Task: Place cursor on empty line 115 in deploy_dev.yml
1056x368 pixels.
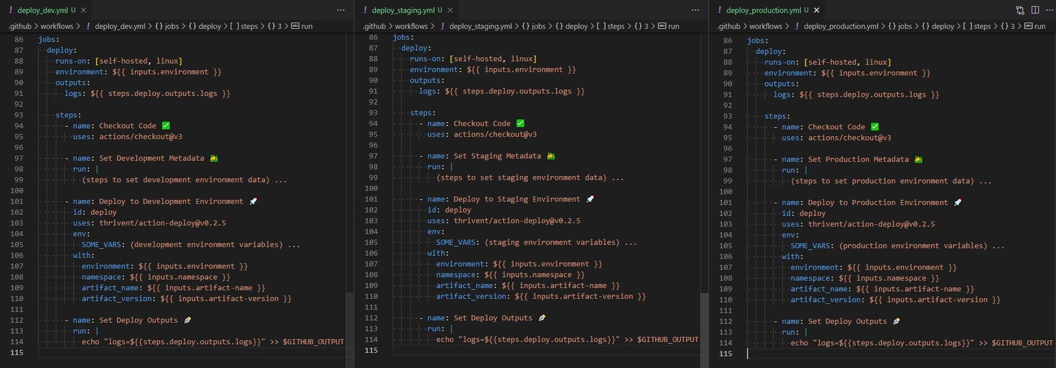Action: pyautogui.click(x=192, y=353)
